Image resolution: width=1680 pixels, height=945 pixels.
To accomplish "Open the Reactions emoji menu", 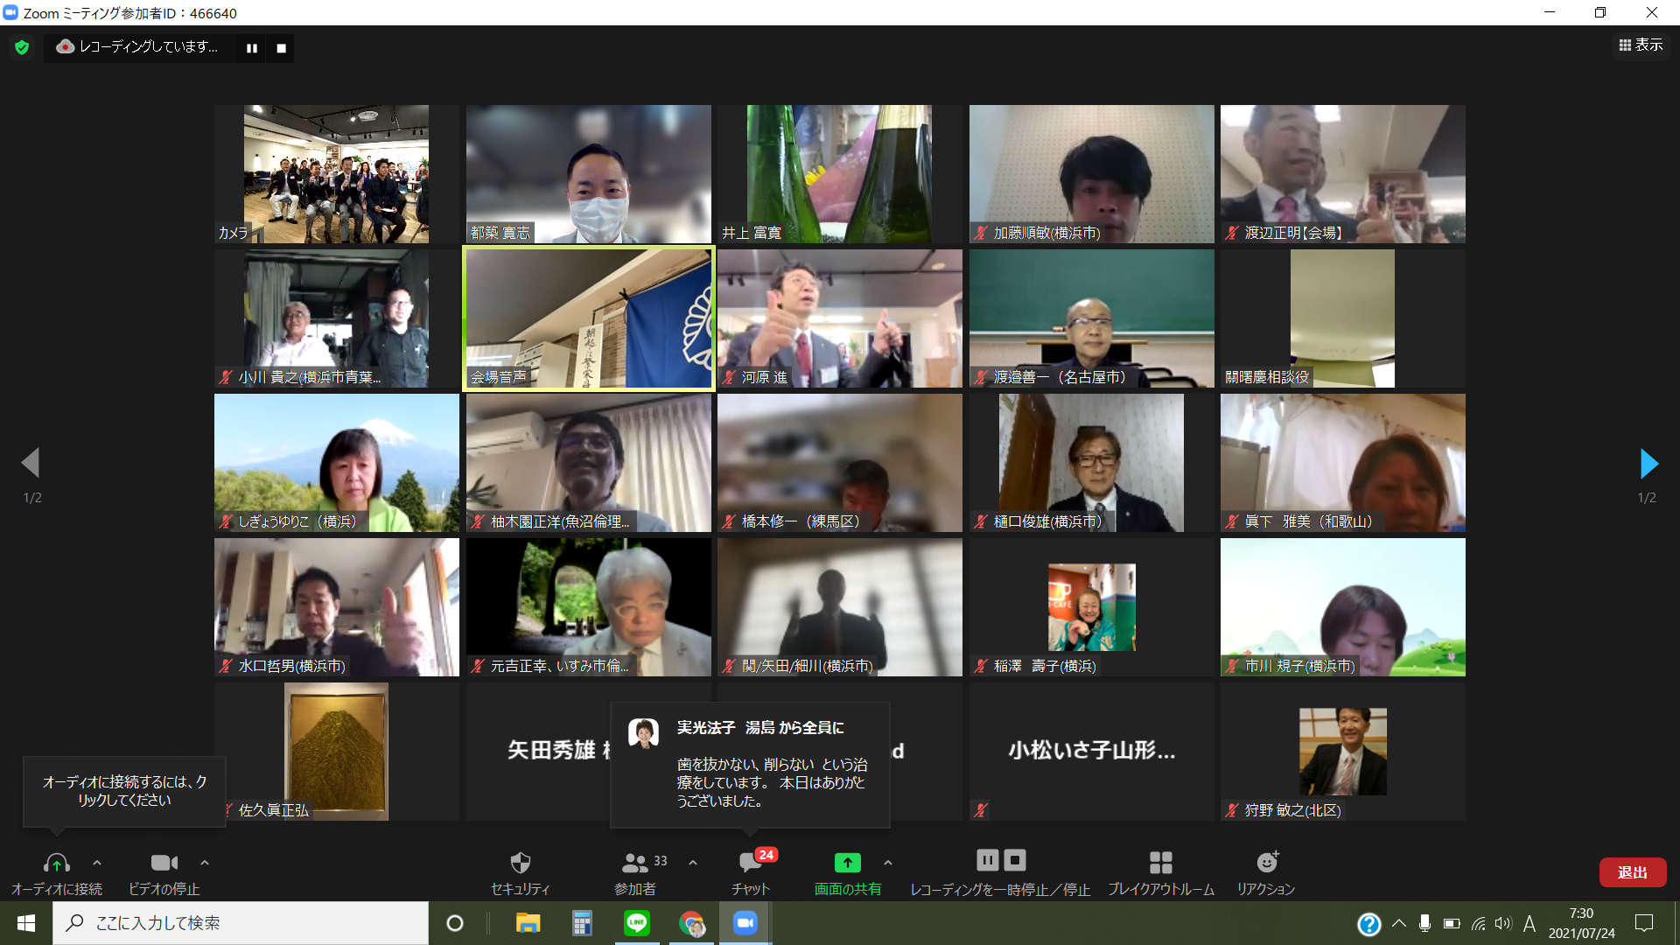I will tap(1266, 864).
